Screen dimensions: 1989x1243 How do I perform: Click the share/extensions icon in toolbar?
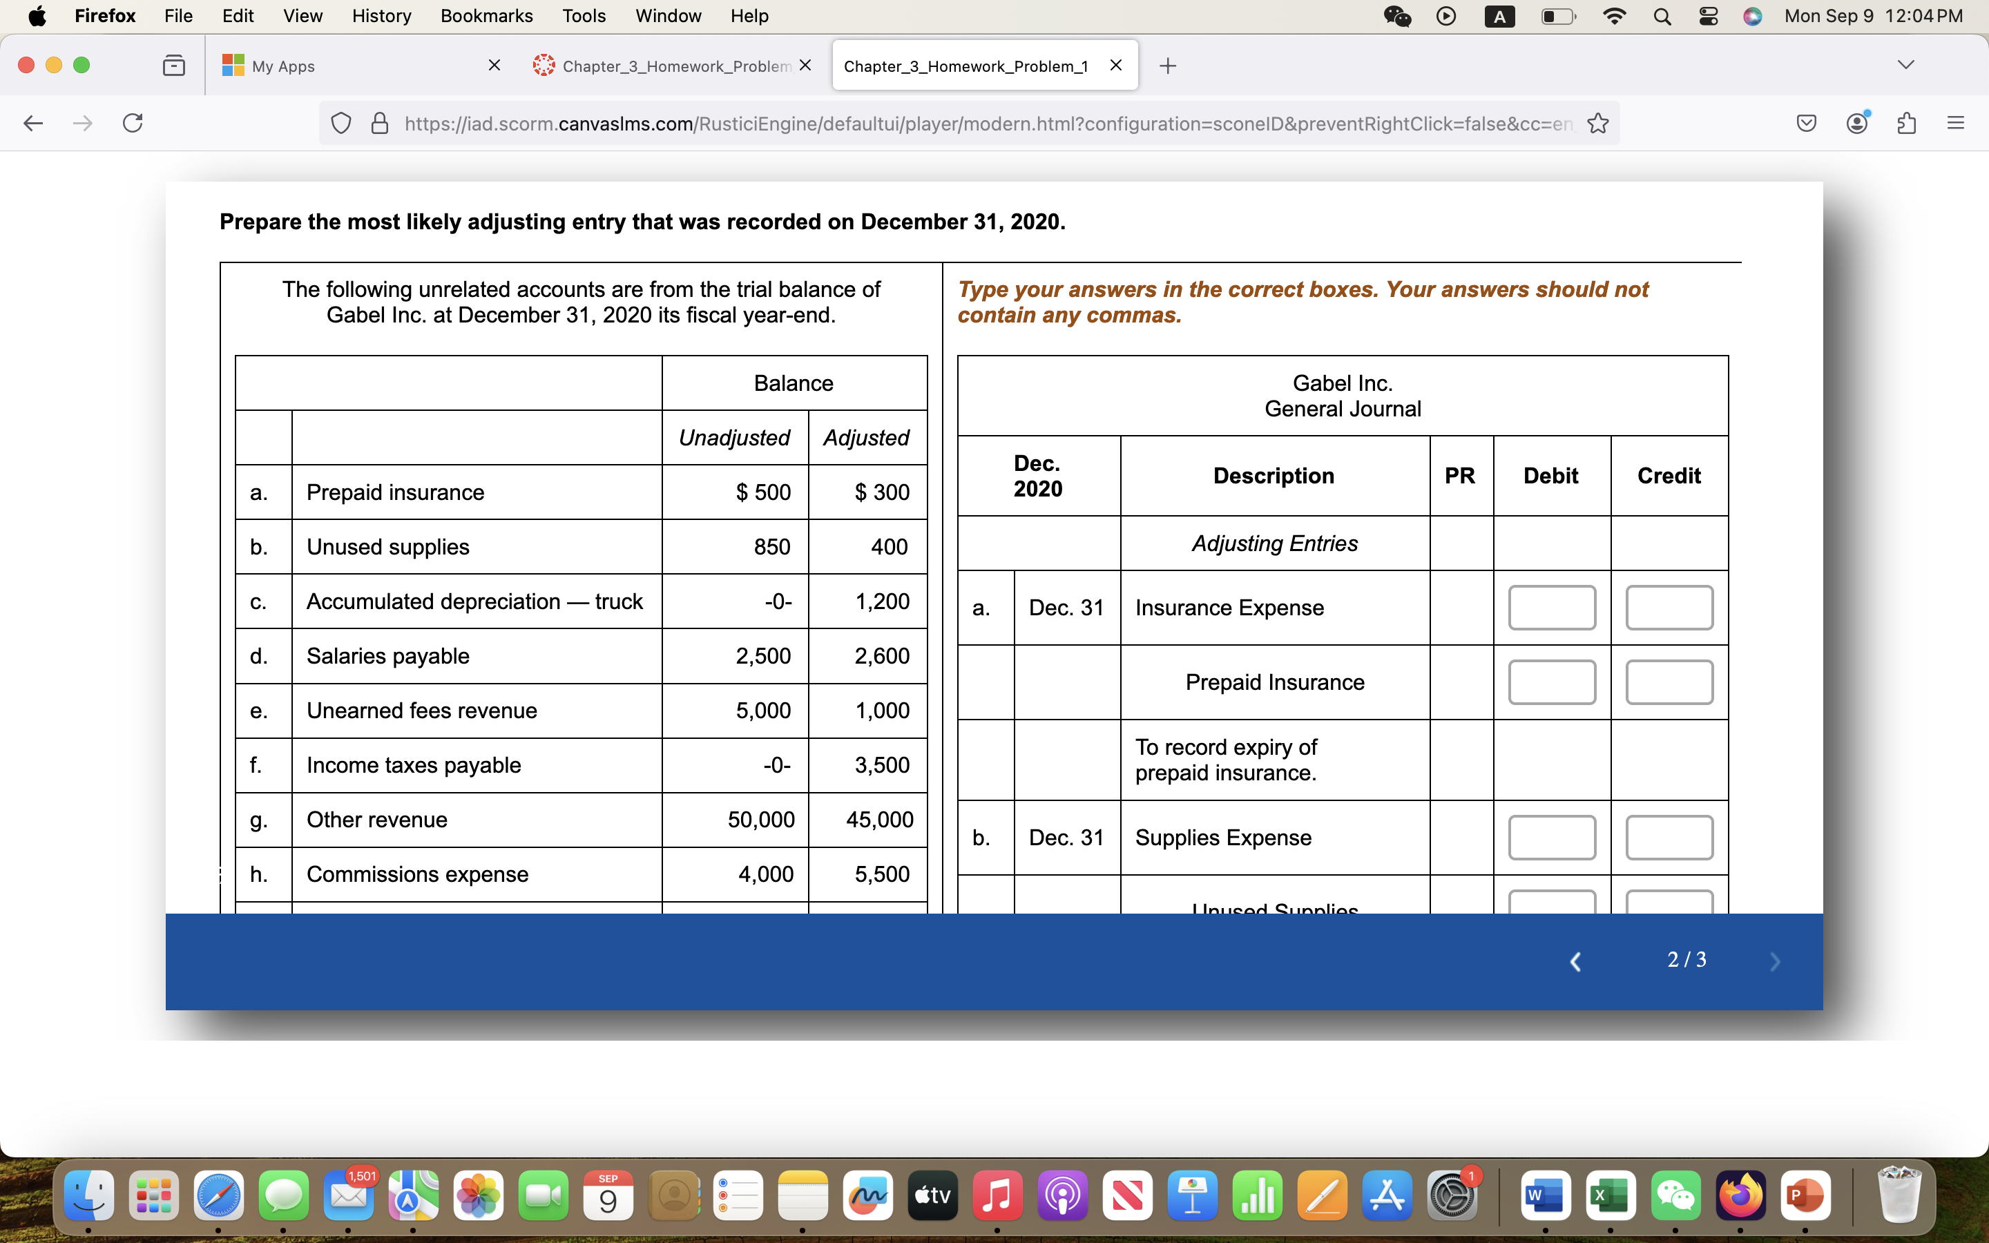1906,124
